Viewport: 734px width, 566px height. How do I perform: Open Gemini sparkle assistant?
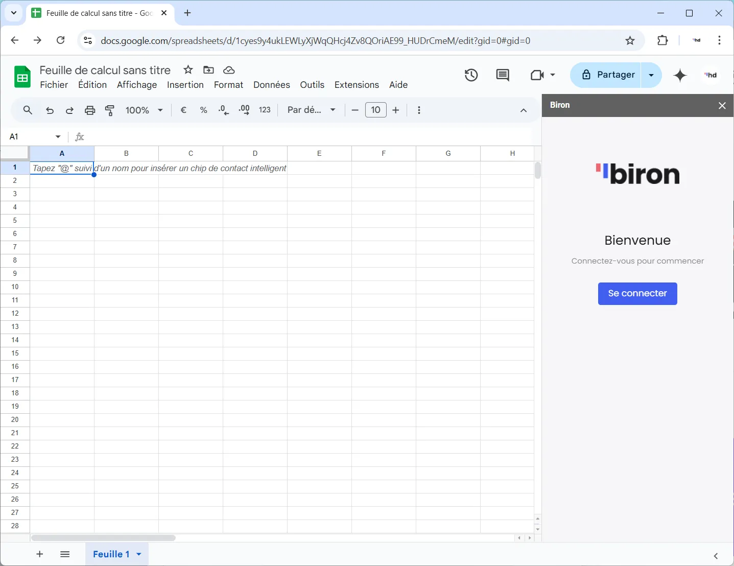coord(680,75)
